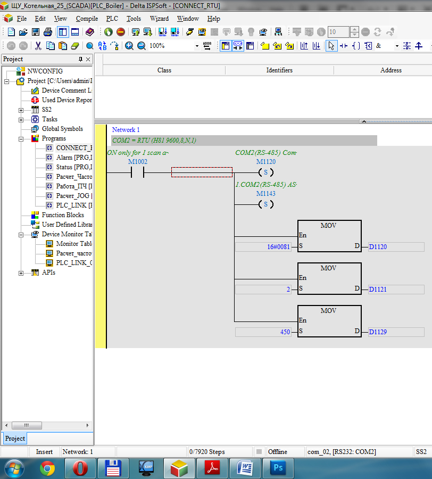The image size is (432, 479).
Task: Open the Wizard menu
Action: 159,19
